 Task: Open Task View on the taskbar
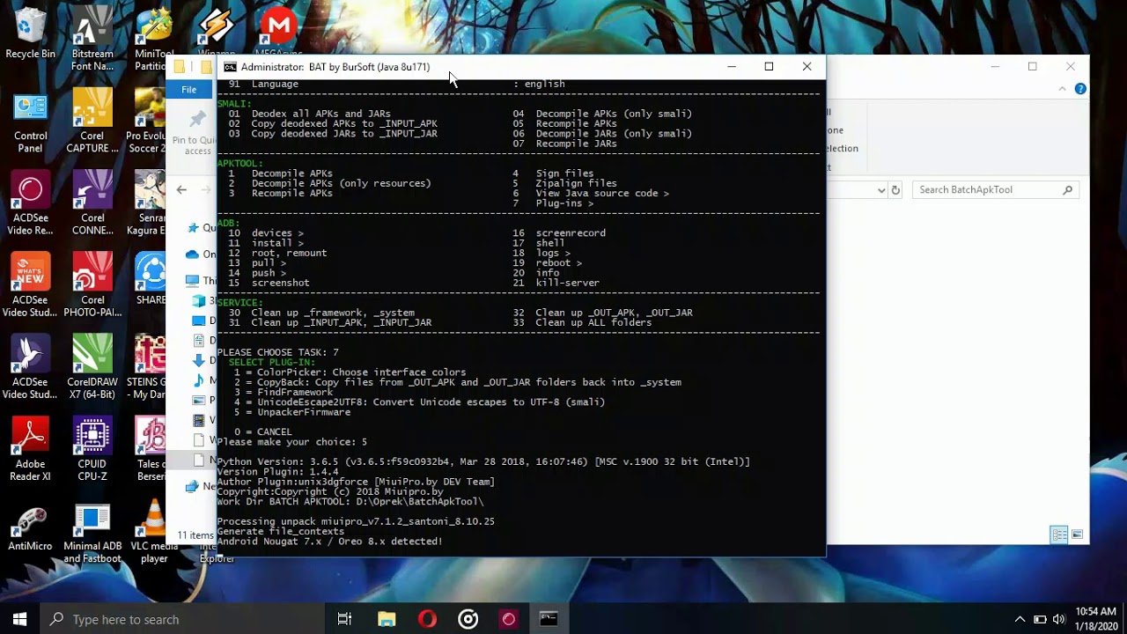344,619
